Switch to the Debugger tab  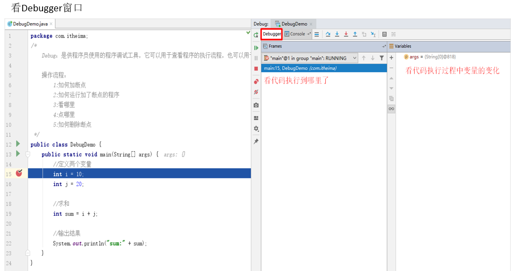click(272, 34)
